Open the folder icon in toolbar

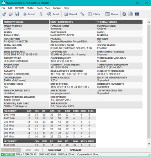pos(11,14)
